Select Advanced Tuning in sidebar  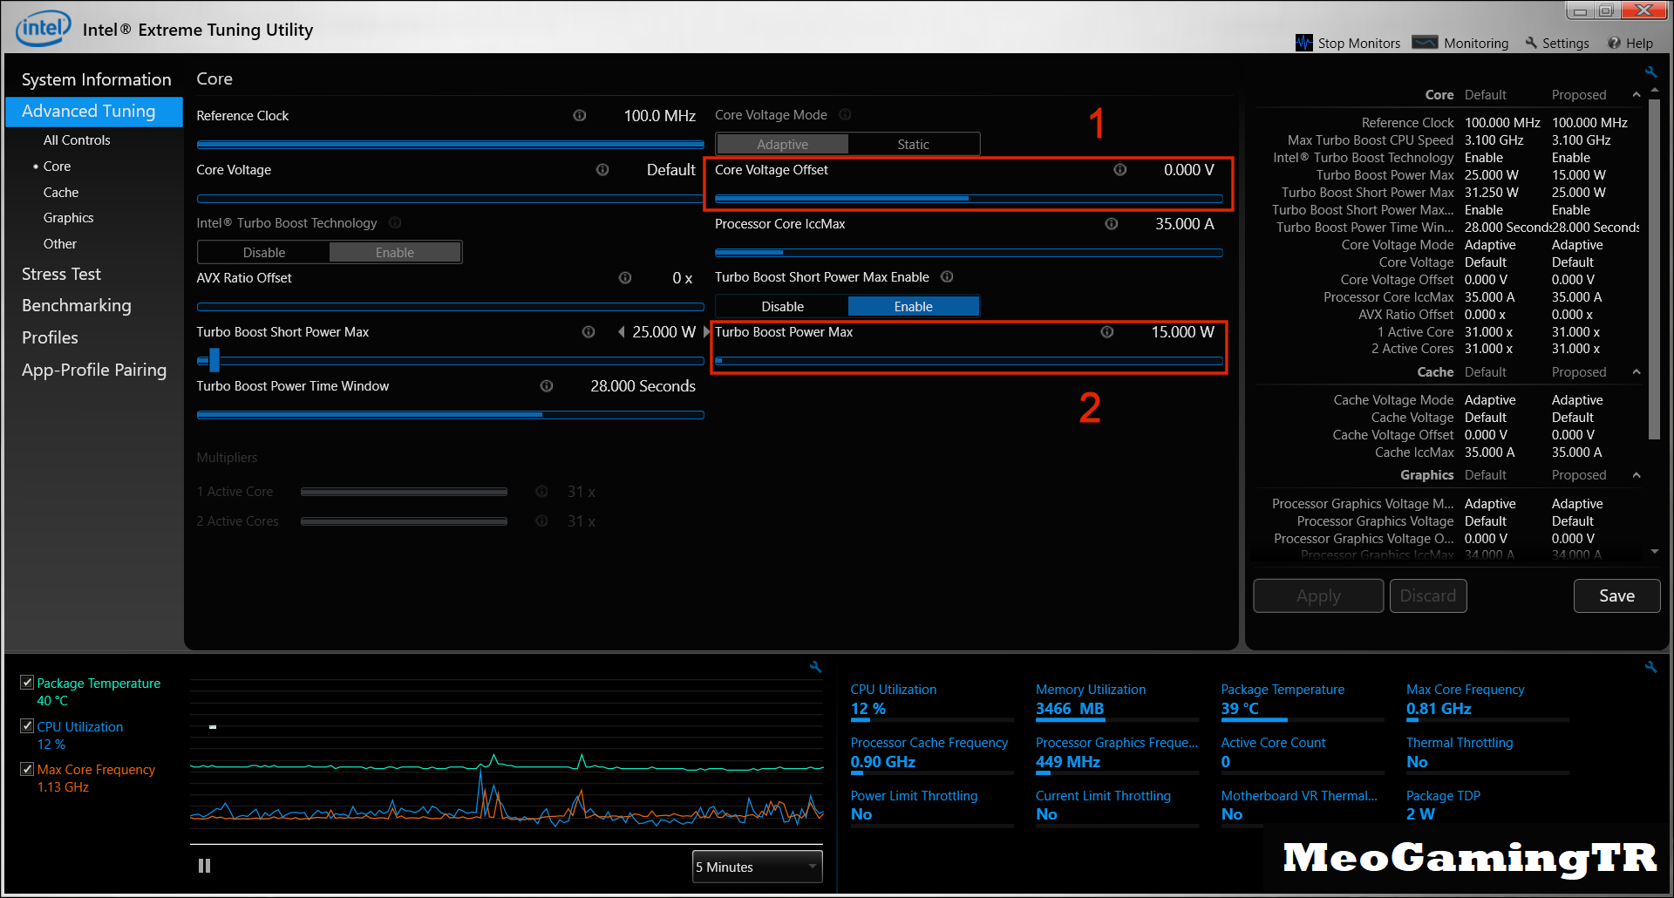tap(94, 112)
